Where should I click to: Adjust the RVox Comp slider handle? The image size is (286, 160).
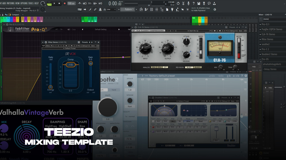coord(71,65)
